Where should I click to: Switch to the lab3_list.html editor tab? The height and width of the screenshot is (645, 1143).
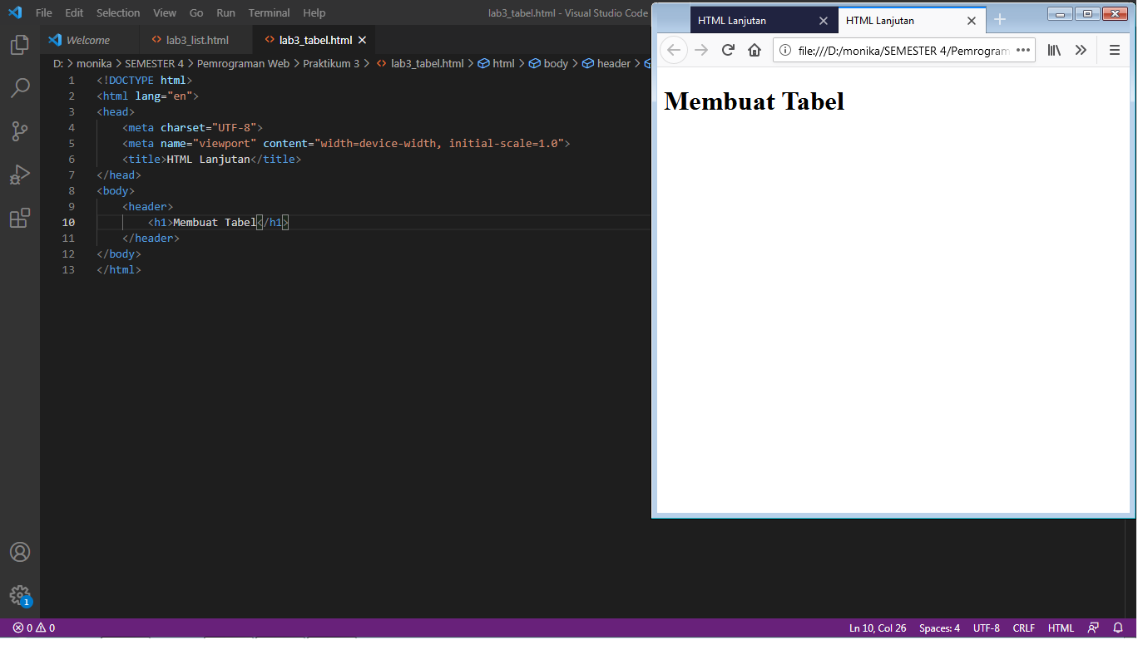pos(195,39)
